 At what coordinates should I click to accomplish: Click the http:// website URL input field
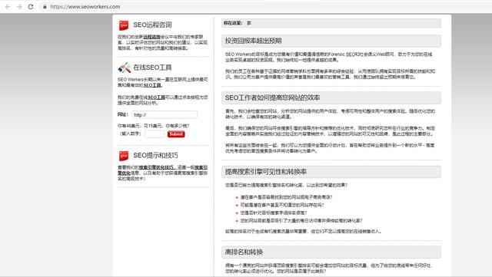point(165,114)
